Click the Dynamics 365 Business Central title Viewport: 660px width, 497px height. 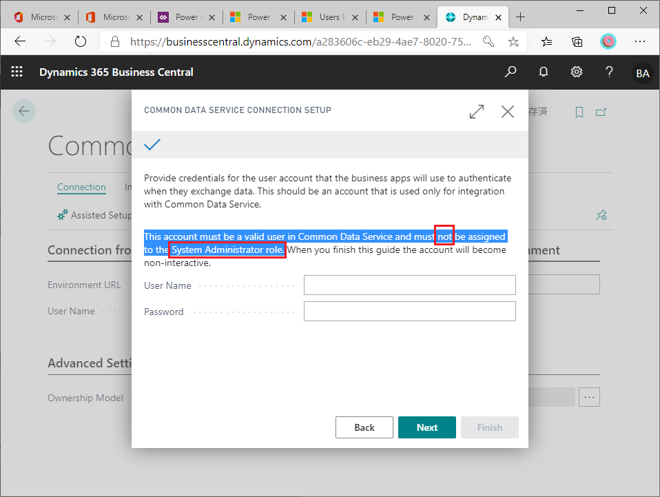click(x=116, y=72)
